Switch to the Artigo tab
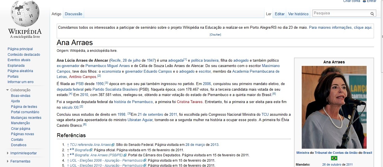This screenshot has width=383, height=167. point(56,14)
